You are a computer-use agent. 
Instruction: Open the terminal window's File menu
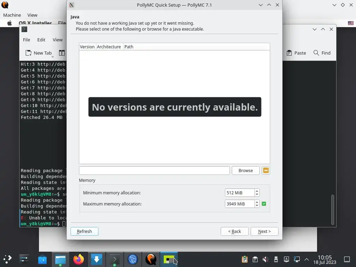pyautogui.click(x=26, y=40)
